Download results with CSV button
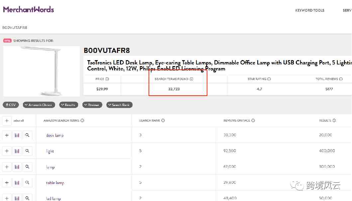 (x=11, y=105)
